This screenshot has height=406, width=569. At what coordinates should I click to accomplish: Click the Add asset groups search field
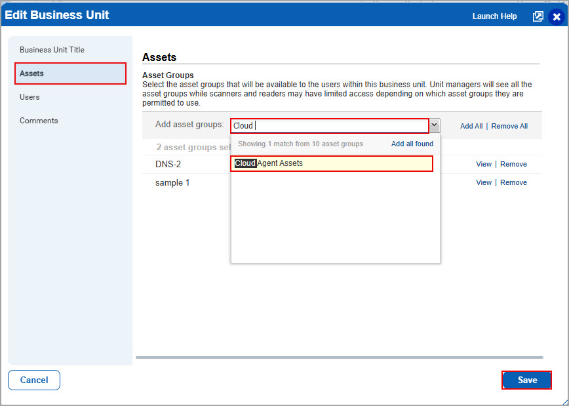click(x=329, y=126)
